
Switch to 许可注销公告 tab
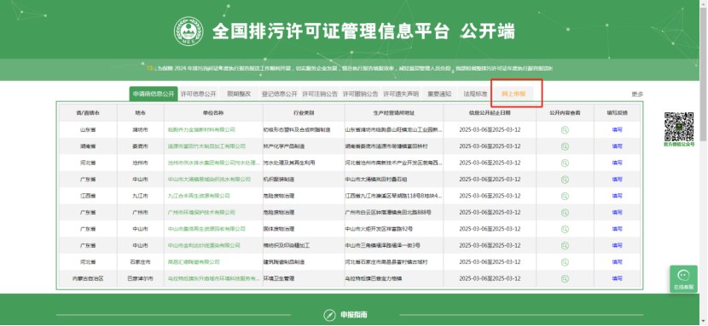click(x=320, y=94)
